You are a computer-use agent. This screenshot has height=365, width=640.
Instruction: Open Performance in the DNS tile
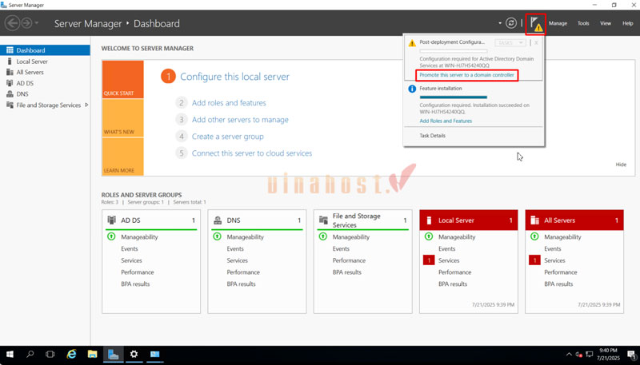tap(243, 272)
